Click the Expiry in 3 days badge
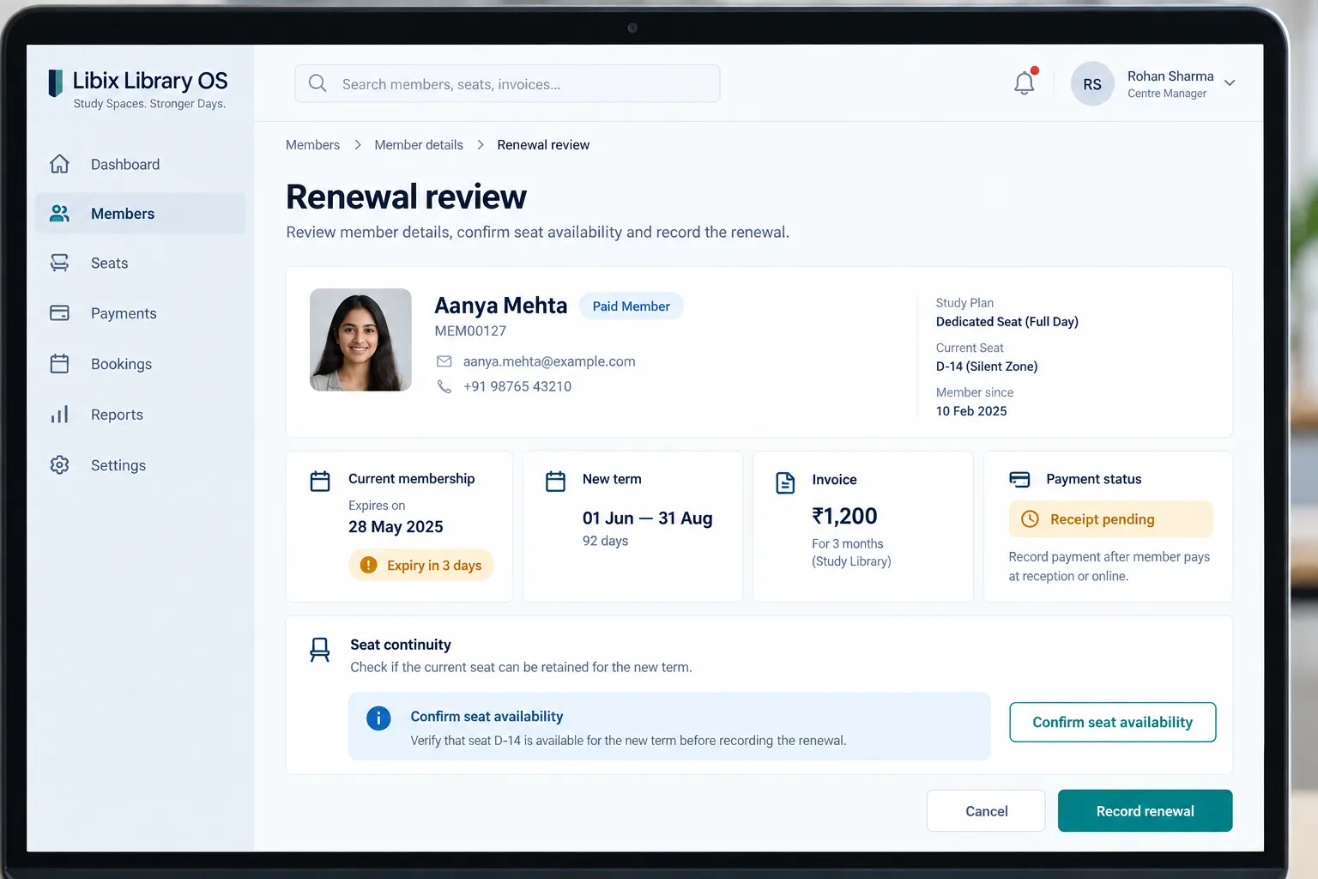 click(x=421, y=565)
